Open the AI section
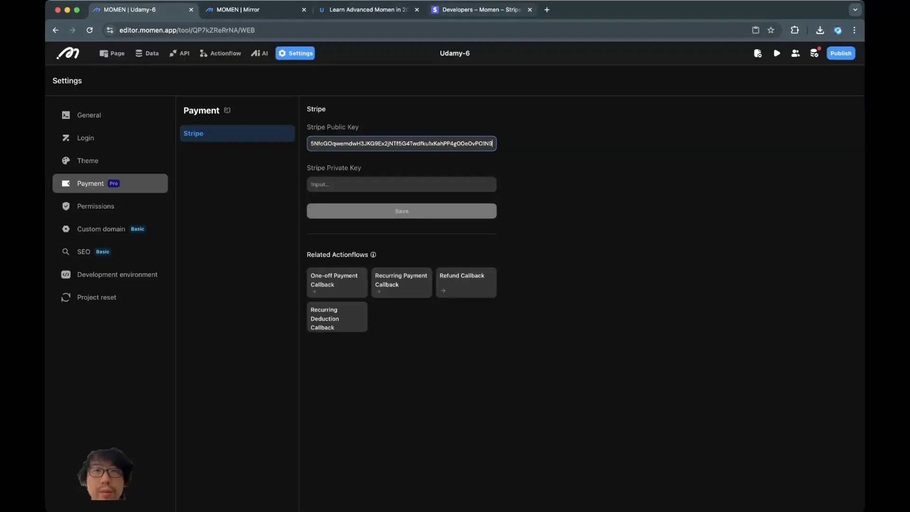 coord(259,53)
